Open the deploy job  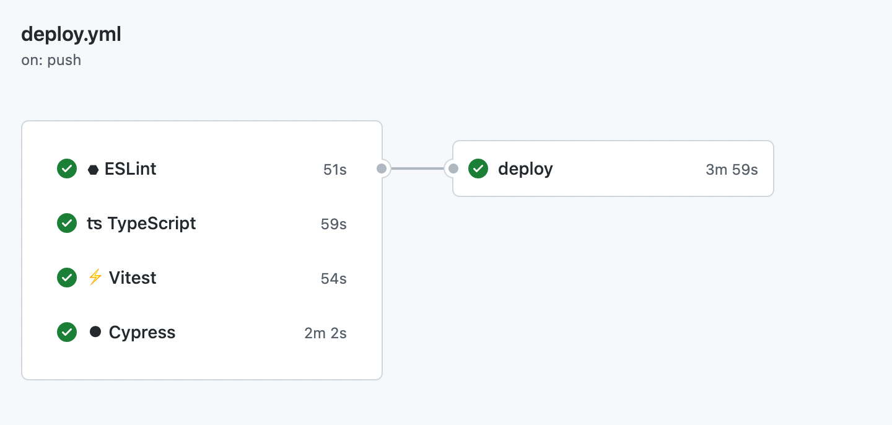(525, 169)
